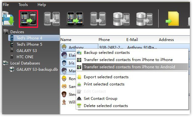
Task: Click the iPhone to Android transfer toolbar icon
Action: point(28,19)
